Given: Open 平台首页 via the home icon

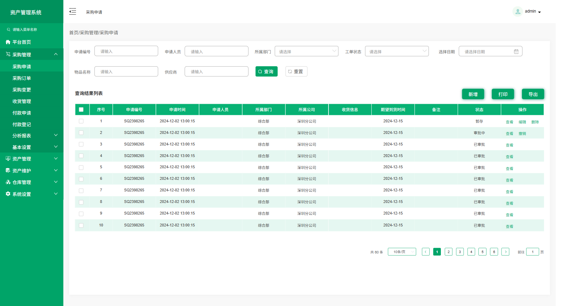Looking at the screenshot, I should [8, 42].
